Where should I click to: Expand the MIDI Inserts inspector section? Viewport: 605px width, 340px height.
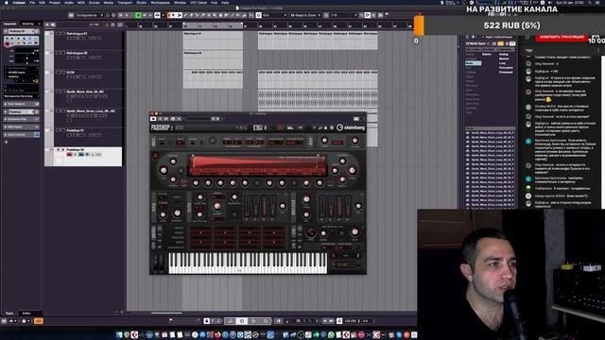coord(21,127)
